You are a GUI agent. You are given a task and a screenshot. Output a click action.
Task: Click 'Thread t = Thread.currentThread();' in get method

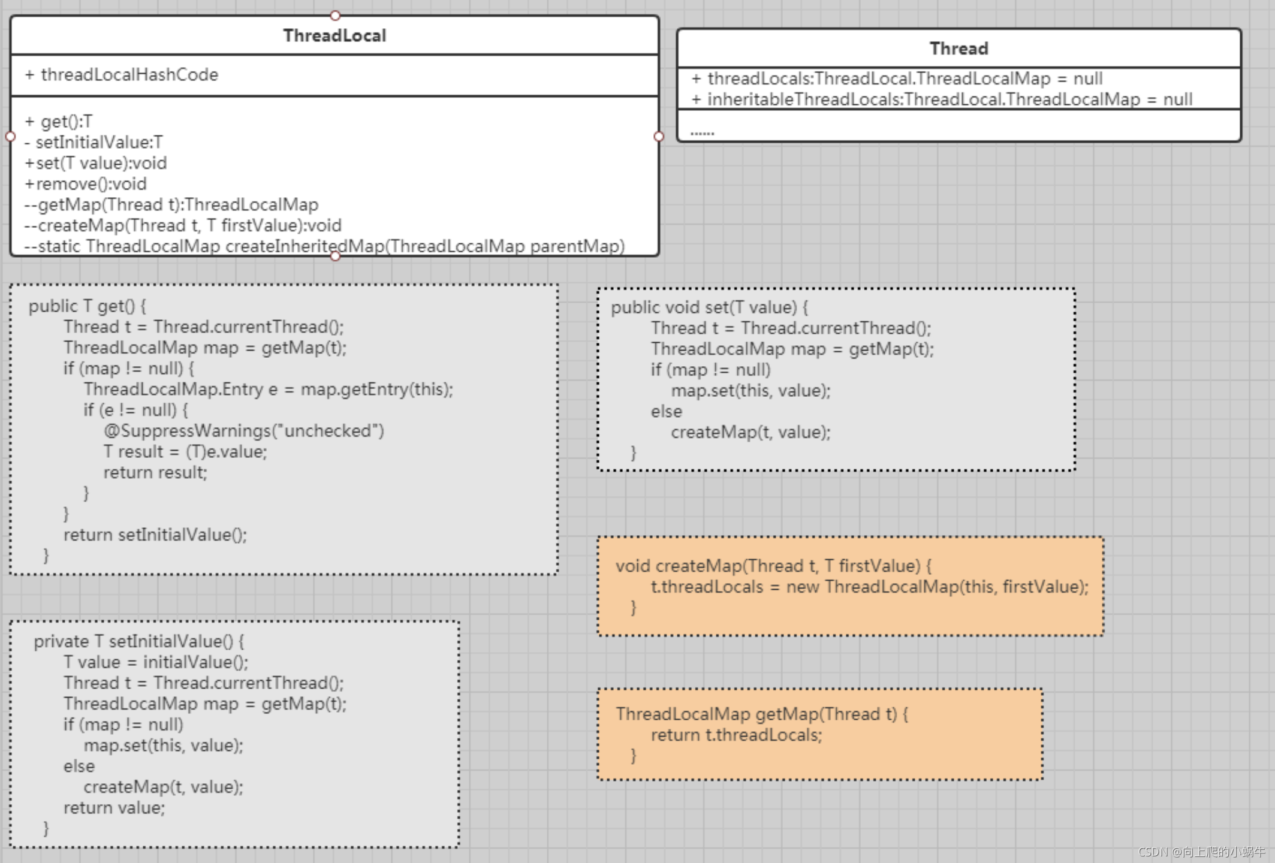point(204,327)
